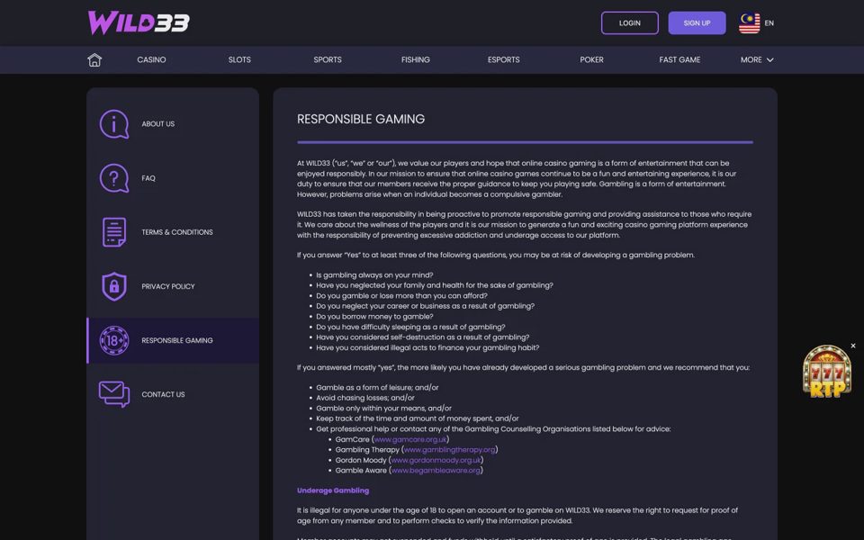This screenshot has height=540, width=864.
Task: Click the SIGN UP button
Action: point(697,23)
